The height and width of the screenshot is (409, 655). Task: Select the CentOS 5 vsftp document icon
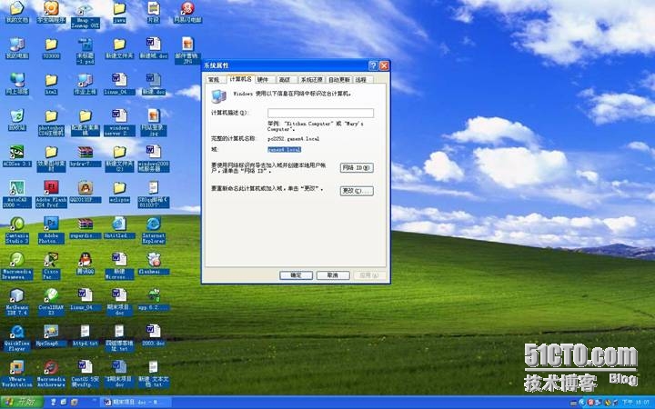pyautogui.click(x=86, y=374)
